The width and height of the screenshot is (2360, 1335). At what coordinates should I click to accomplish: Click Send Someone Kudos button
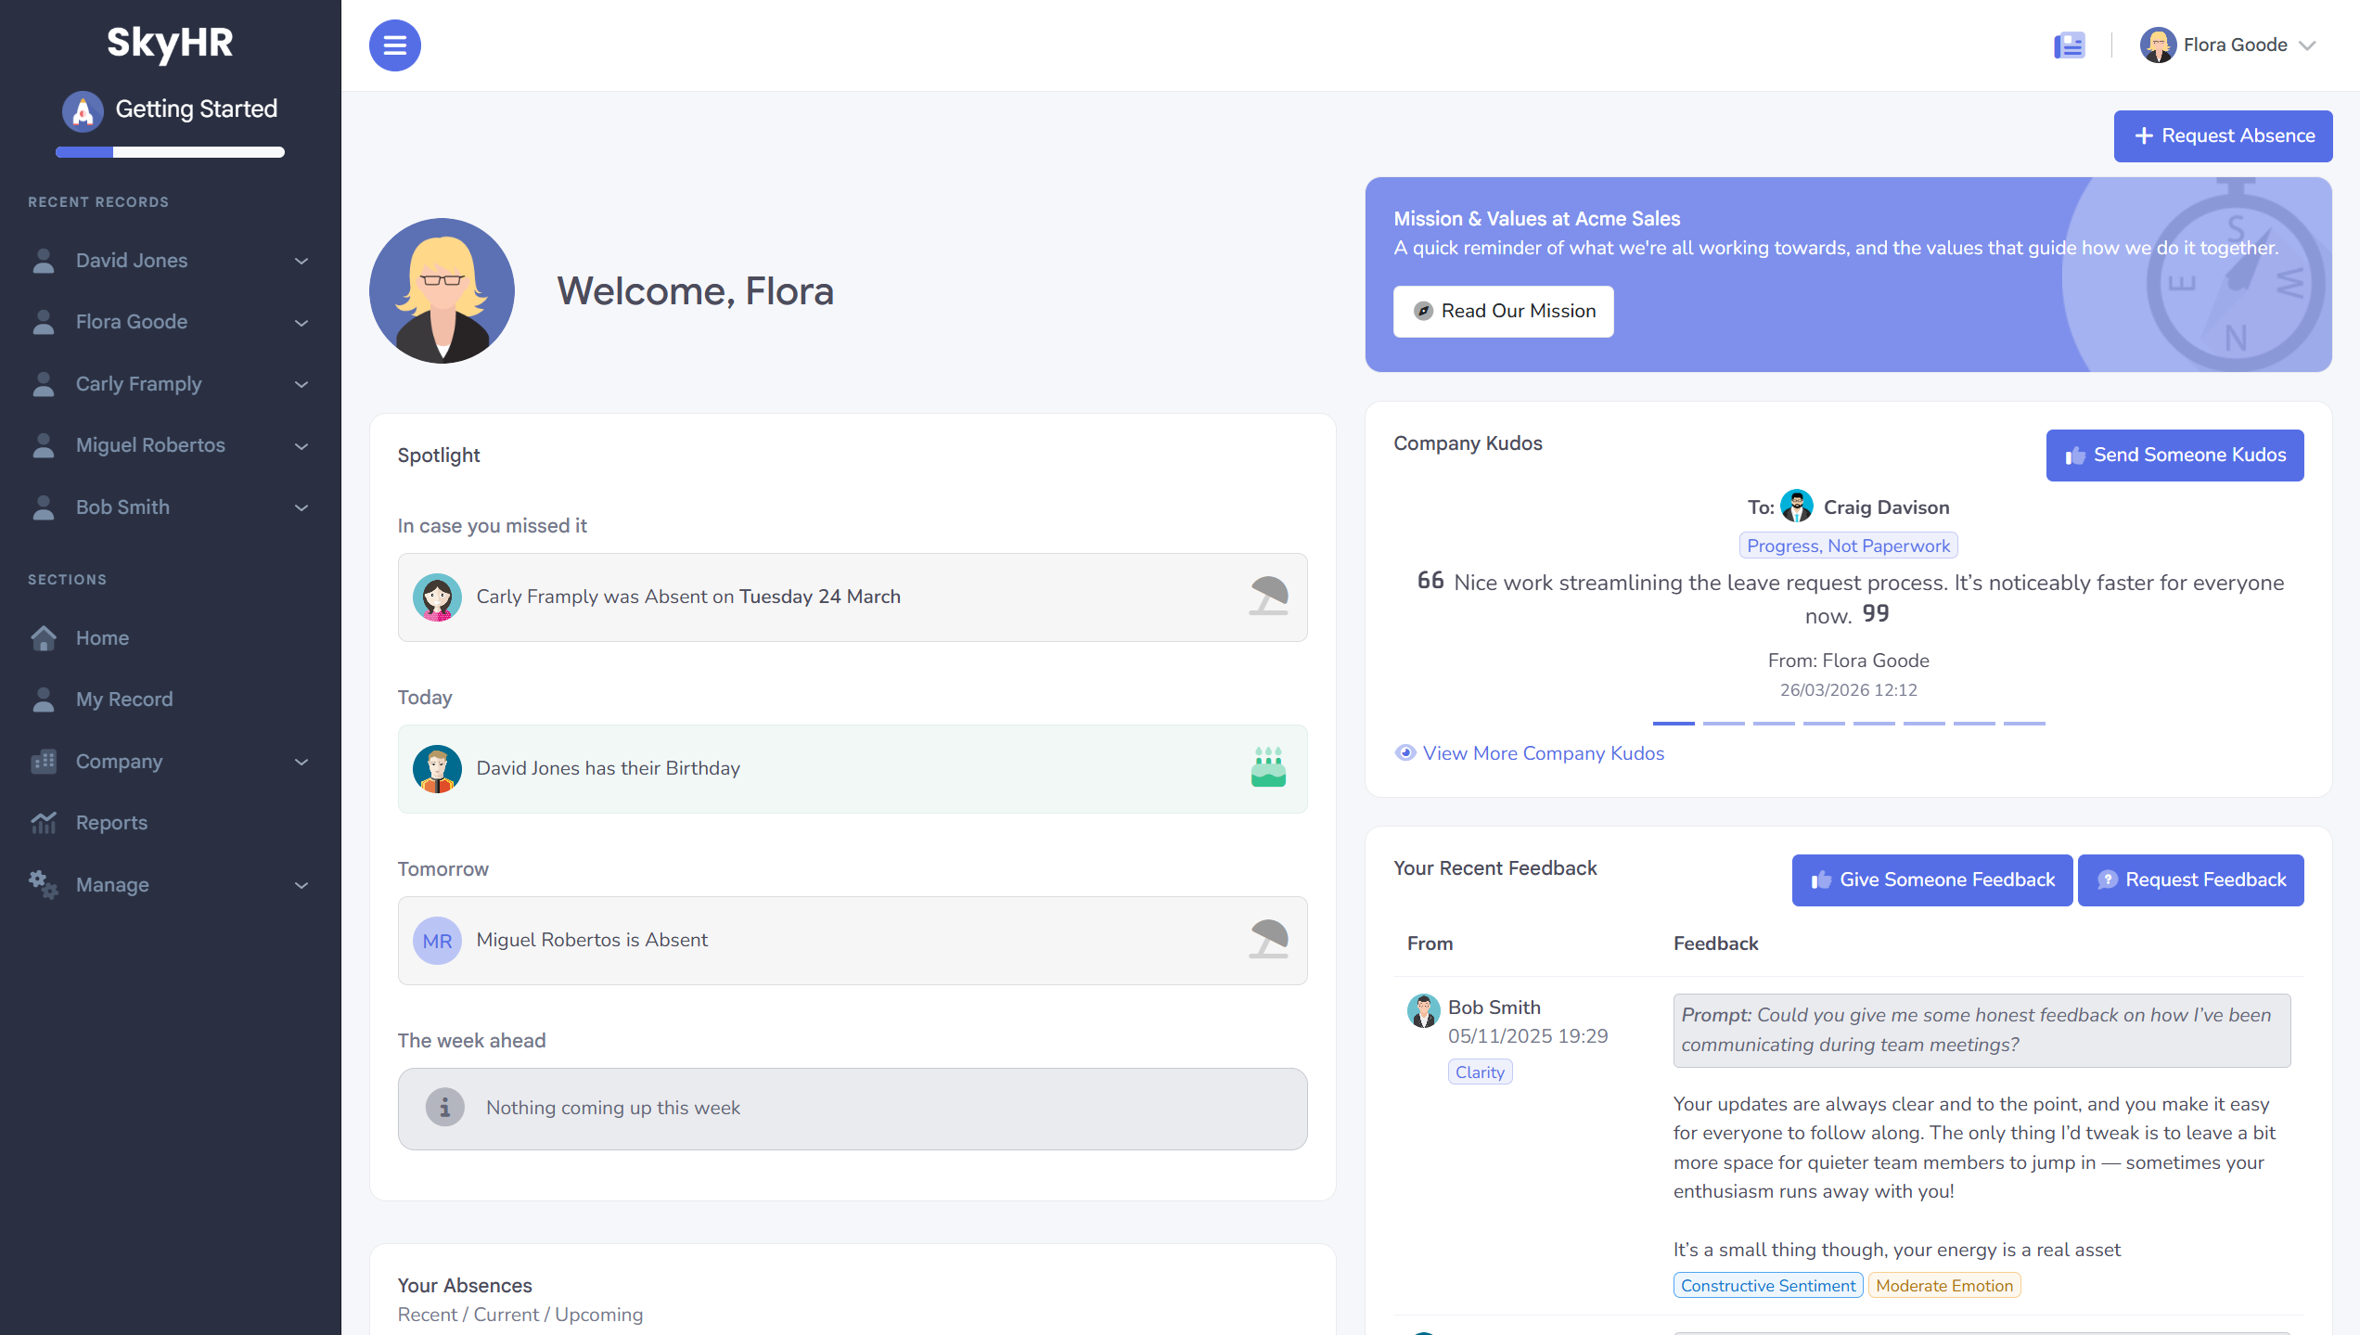[x=2174, y=456]
